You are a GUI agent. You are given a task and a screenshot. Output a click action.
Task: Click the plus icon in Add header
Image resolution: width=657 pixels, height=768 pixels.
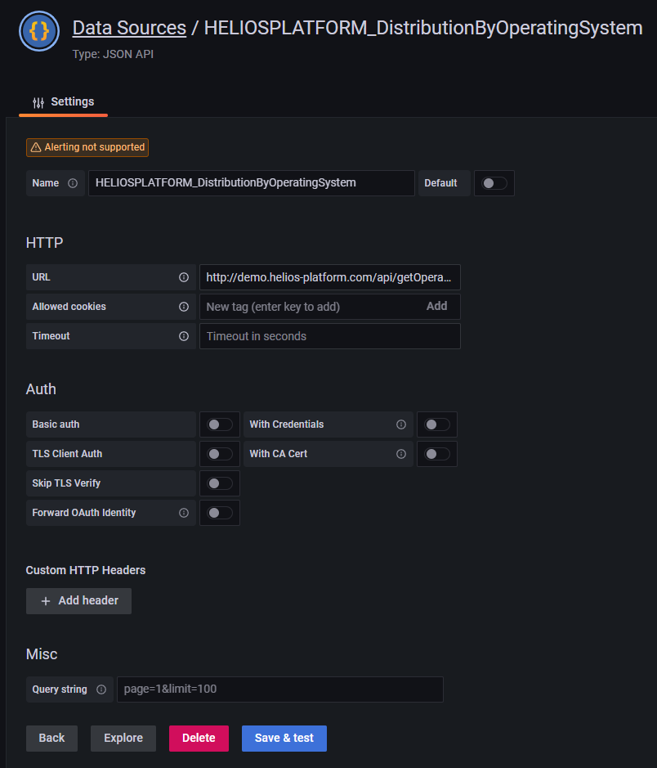coord(46,601)
